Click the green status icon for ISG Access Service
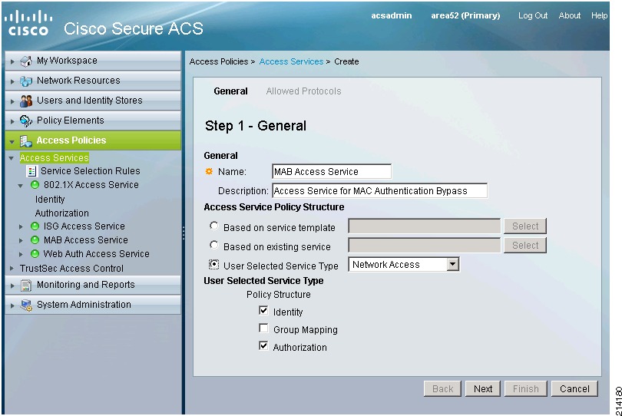Image resolution: width=622 pixels, height=416 pixels. pos(35,226)
